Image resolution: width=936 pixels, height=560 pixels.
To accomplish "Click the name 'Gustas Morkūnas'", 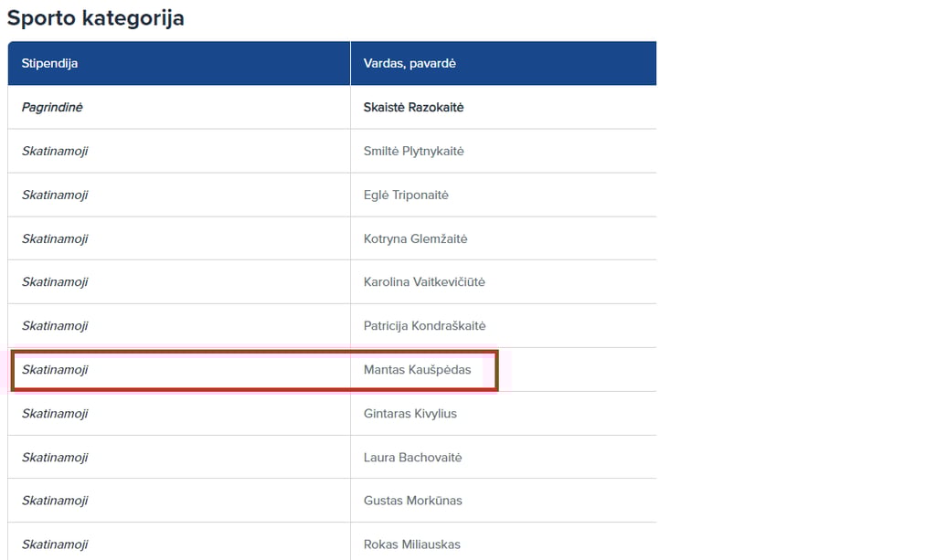I will click(x=413, y=501).
